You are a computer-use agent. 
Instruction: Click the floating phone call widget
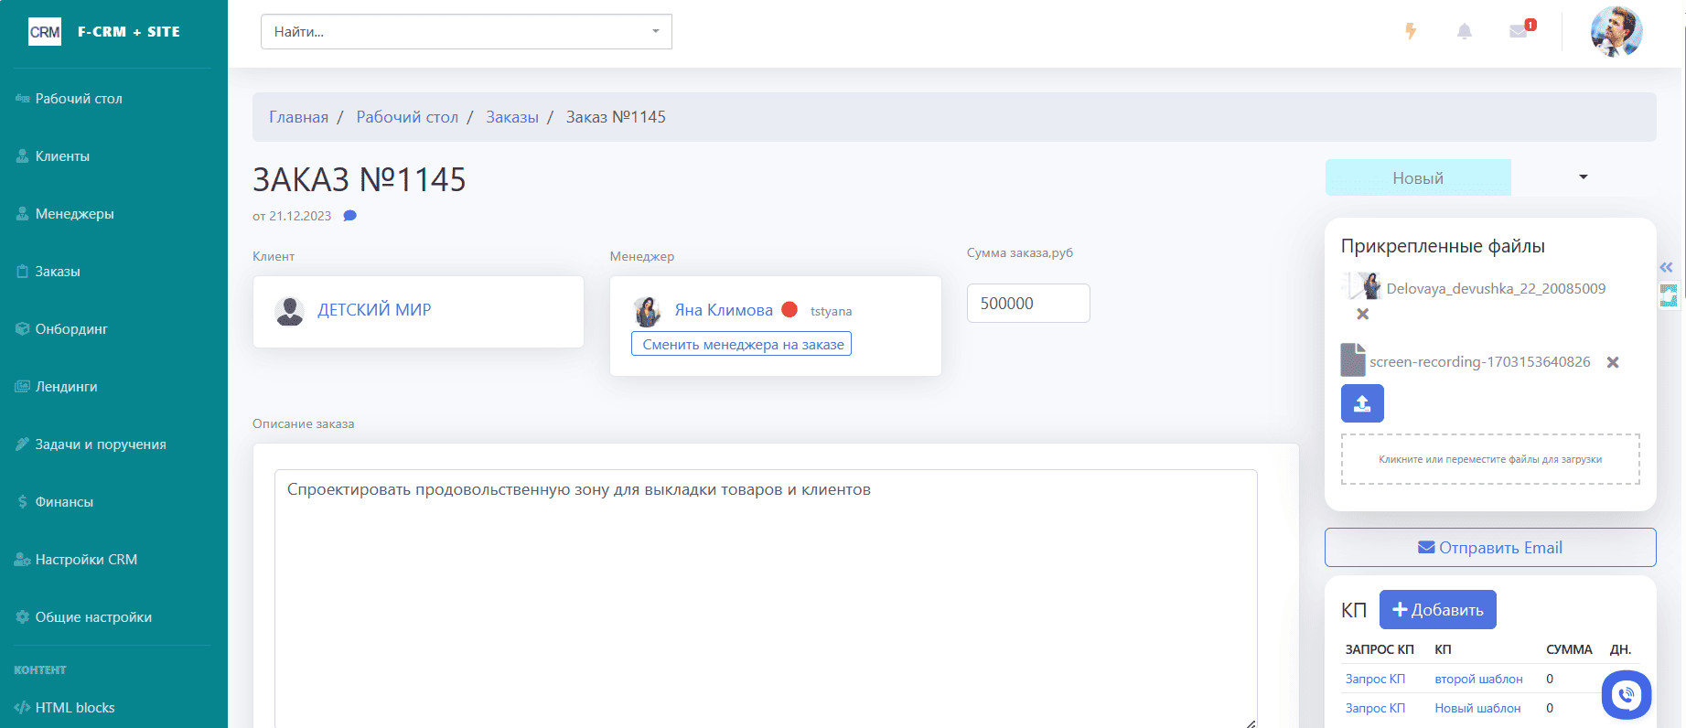tap(1627, 695)
